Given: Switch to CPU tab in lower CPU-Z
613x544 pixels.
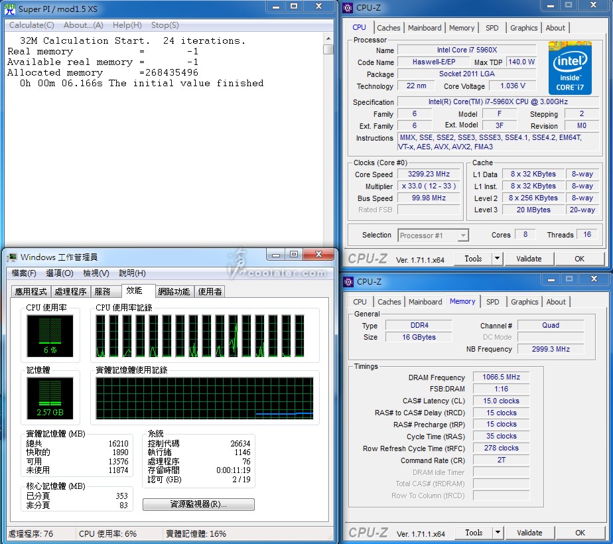Looking at the screenshot, I should pos(360,302).
